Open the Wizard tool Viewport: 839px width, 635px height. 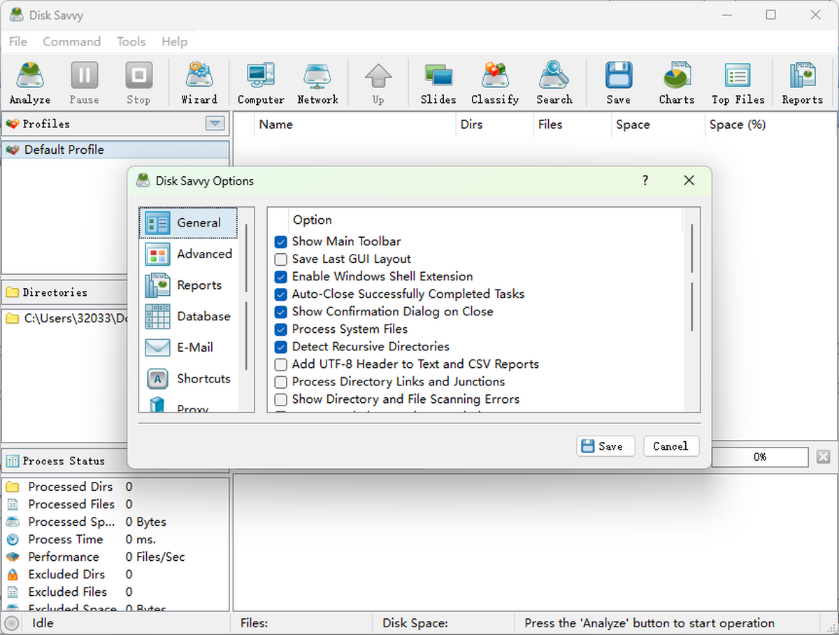pos(199,82)
